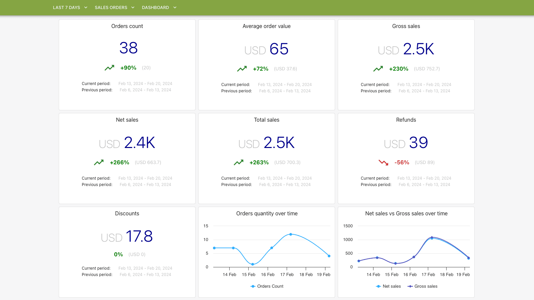This screenshot has height=300, width=534.
Task: Toggle Net sales series in chart legend
Action: pyautogui.click(x=388, y=286)
